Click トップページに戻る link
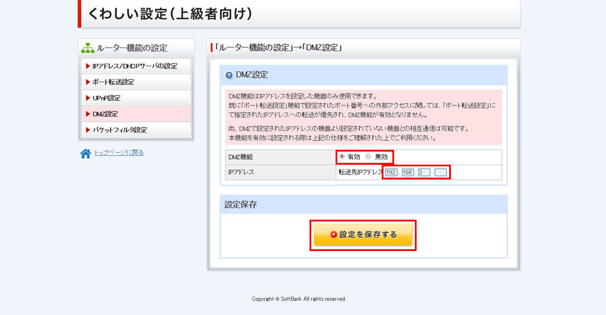The width and height of the screenshot is (606, 315). [119, 153]
